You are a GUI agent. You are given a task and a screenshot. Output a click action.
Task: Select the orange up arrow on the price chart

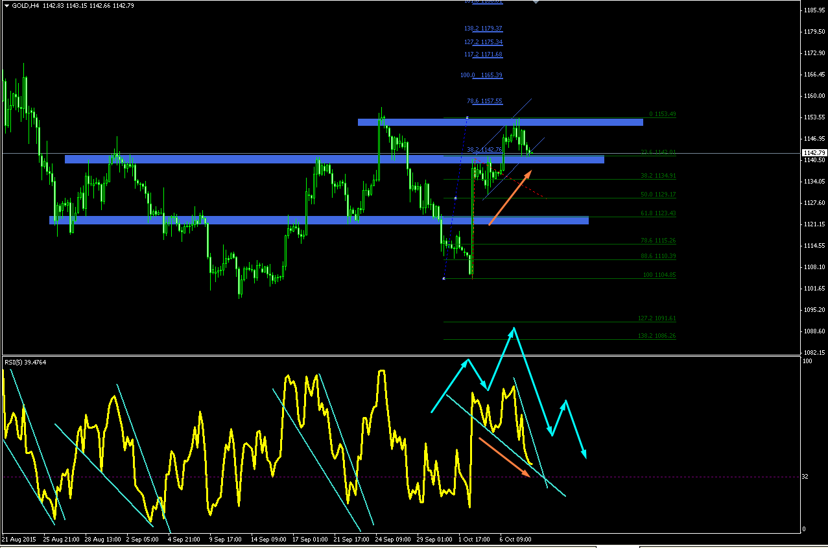click(x=510, y=198)
